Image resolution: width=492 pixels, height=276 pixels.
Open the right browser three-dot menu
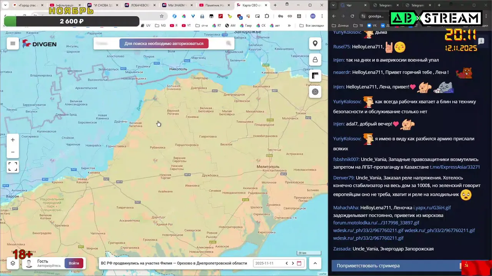[487, 16]
